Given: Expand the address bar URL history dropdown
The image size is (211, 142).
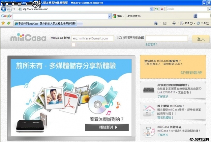Looking at the screenshot, I should tap(152, 9).
